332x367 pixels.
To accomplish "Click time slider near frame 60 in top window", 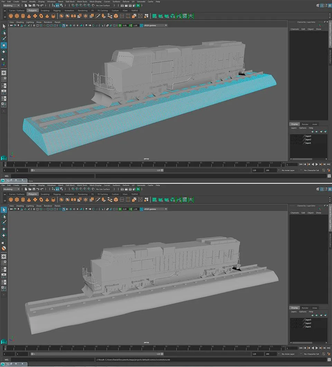I will [143, 164].
